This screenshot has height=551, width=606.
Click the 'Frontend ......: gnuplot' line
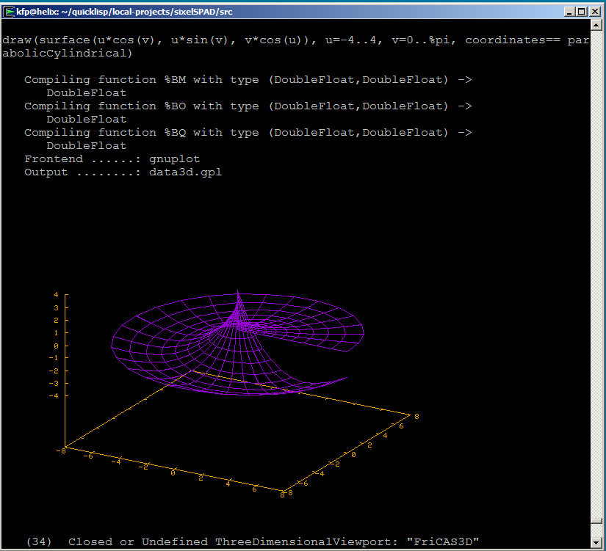[112, 159]
